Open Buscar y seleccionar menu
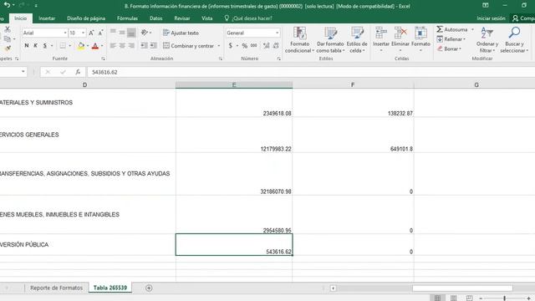Screen dimensions: 535x301 coord(514,40)
